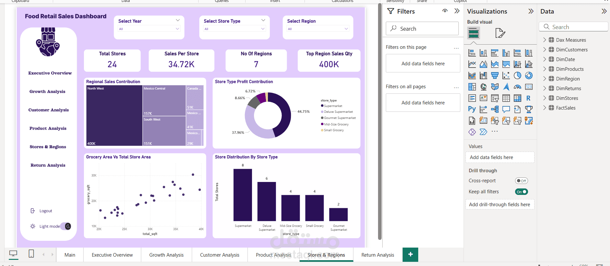Screen dimensions: 610x266
Task: Select the Decomposition tree visual
Action: point(495,109)
